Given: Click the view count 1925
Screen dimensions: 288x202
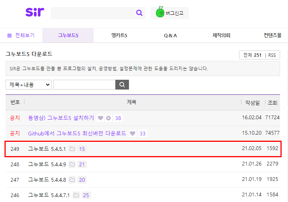Looking at the screenshot, I should coord(272,179).
